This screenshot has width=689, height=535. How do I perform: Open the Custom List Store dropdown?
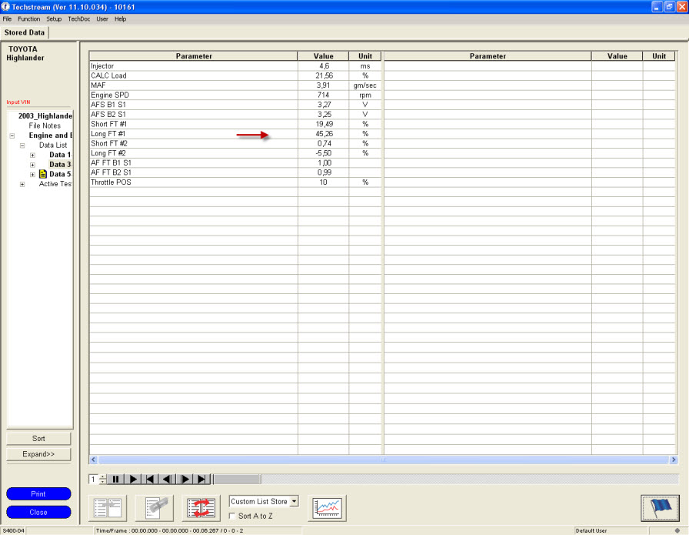(294, 501)
